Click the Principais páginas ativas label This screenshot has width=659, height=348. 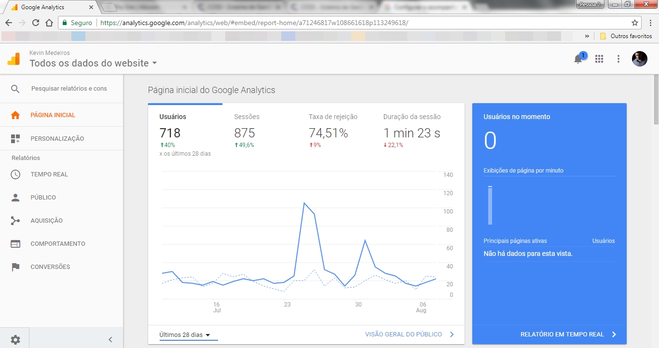(515, 241)
